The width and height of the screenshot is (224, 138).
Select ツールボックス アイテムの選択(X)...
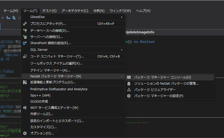tap(73, 63)
